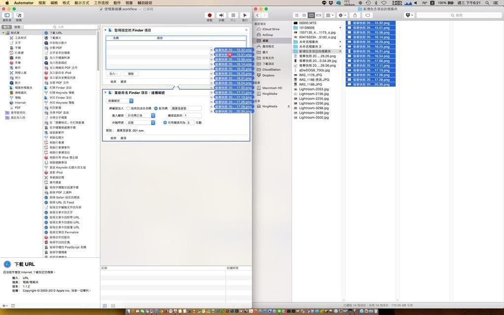This screenshot has width=504, height=315.
Task: Click the 加入… button
Action: click(x=114, y=74)
